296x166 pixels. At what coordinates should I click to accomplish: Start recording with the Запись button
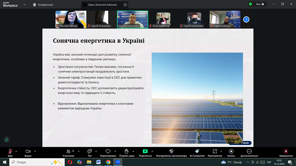click(x=231, y=152)
